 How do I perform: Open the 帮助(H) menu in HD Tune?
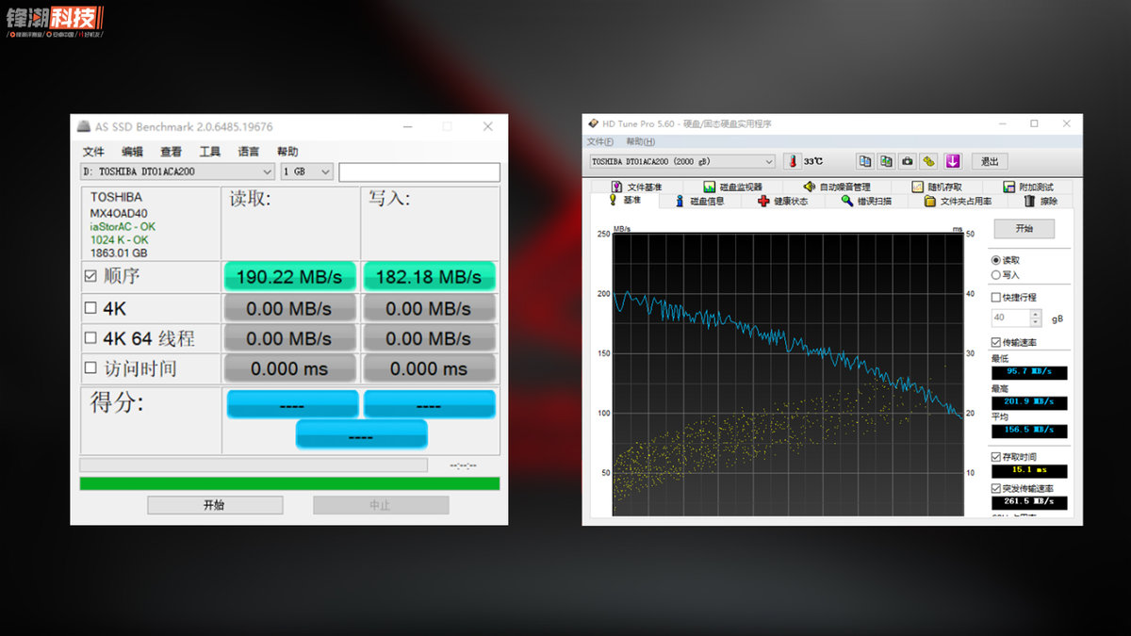(x=640, y=142)
